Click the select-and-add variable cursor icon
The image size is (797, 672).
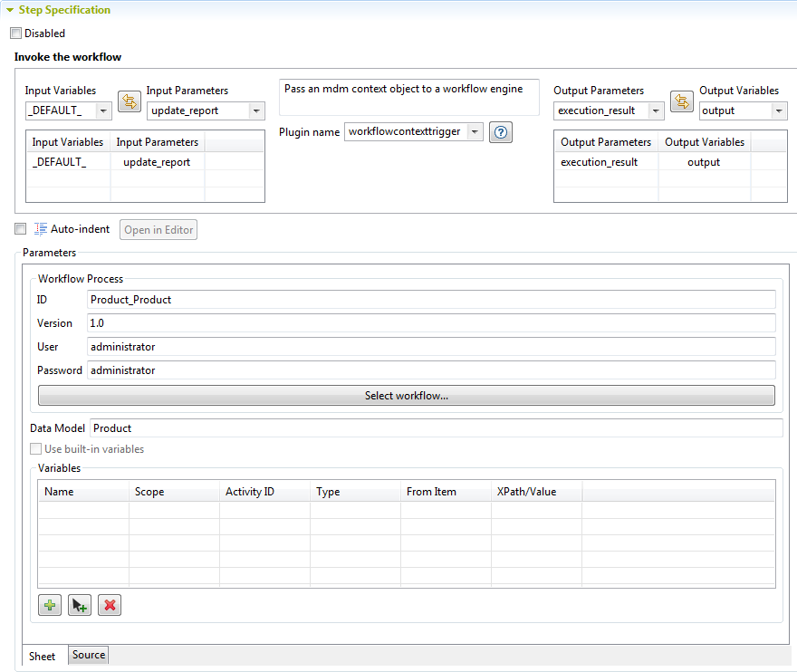[80, 605]
